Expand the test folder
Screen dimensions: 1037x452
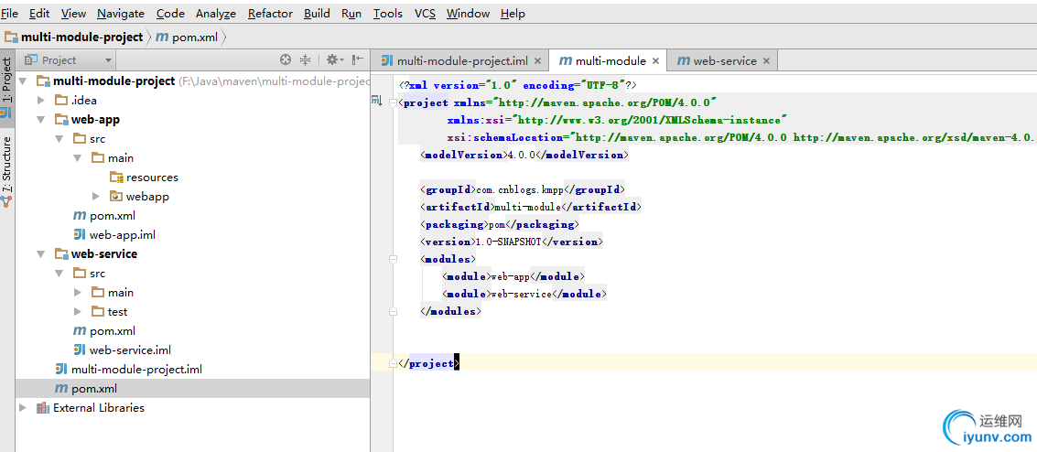(78, 311)
